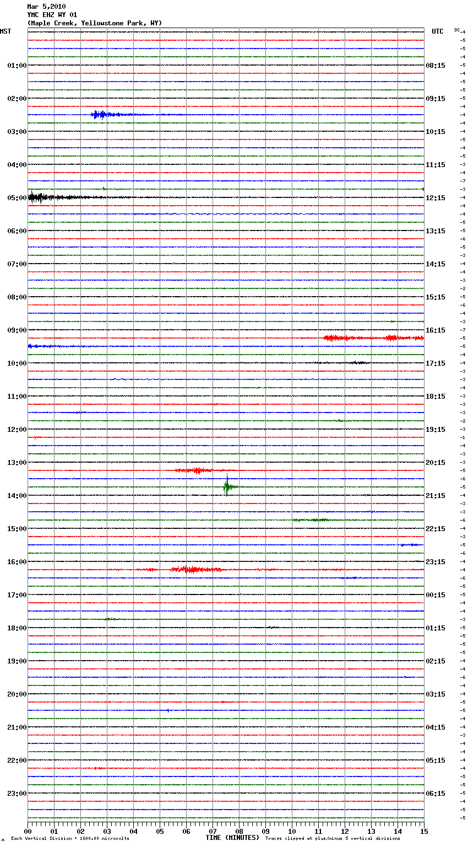
Task: Click the '12' minute tick label
Action: point(345,831)
